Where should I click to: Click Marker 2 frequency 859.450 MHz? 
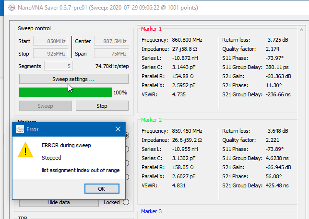(x=187, y=131)
